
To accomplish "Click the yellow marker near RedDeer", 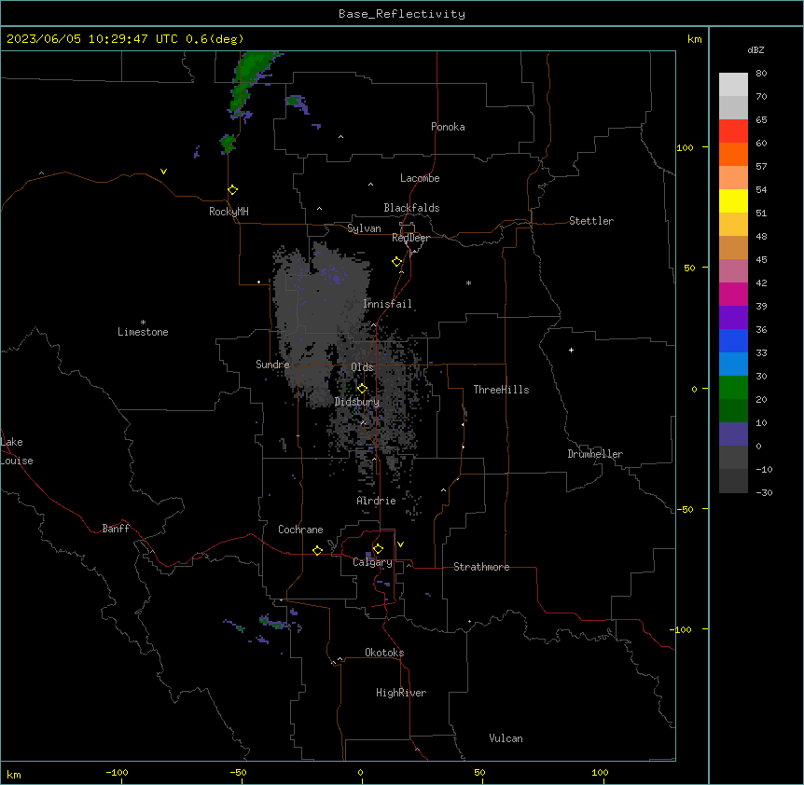I will click(397, 262).
